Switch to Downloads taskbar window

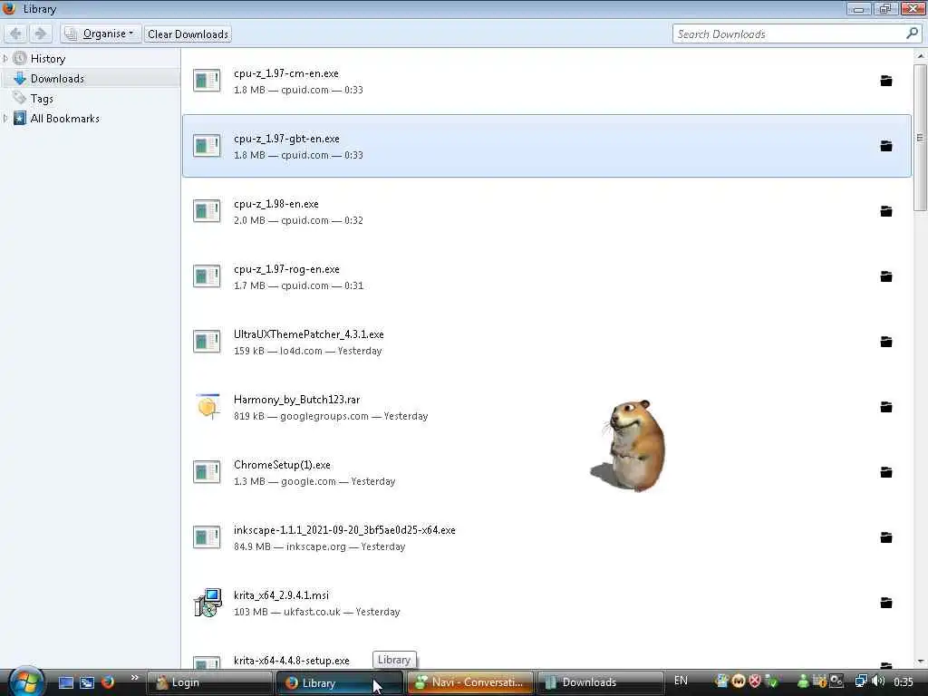pos(600,682)
